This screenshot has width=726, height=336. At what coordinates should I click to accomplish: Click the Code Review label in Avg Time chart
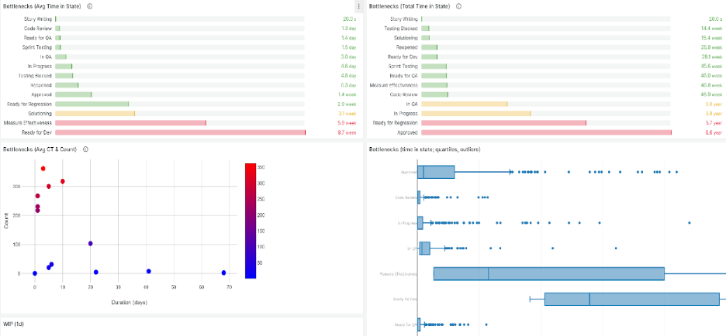[x=39, y=28]
